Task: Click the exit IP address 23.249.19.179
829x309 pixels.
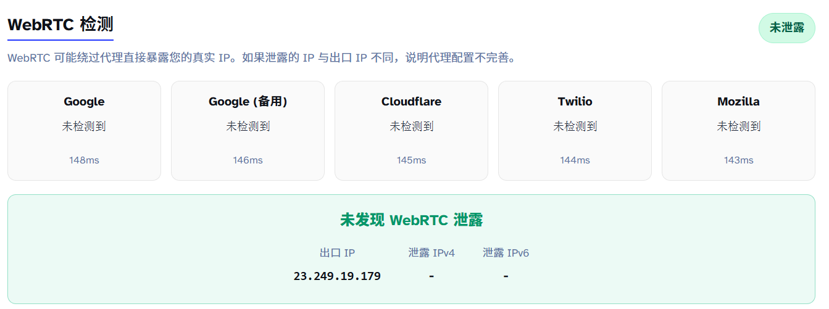Action: [337, 276]
